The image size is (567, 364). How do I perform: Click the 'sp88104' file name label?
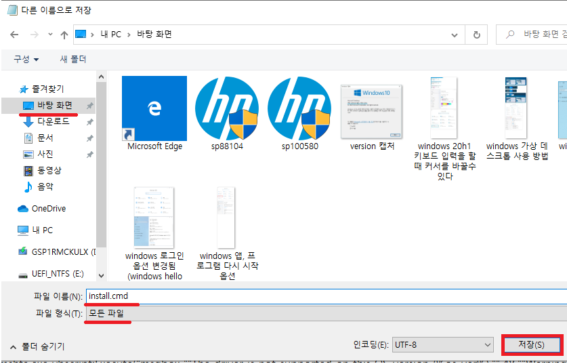pos(227,146)
